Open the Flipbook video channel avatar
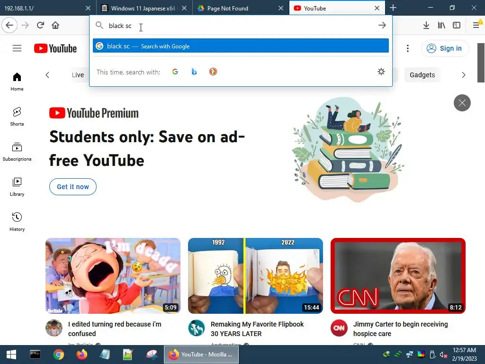The width and height of the screenshot is (485, 364). (197, 328)
